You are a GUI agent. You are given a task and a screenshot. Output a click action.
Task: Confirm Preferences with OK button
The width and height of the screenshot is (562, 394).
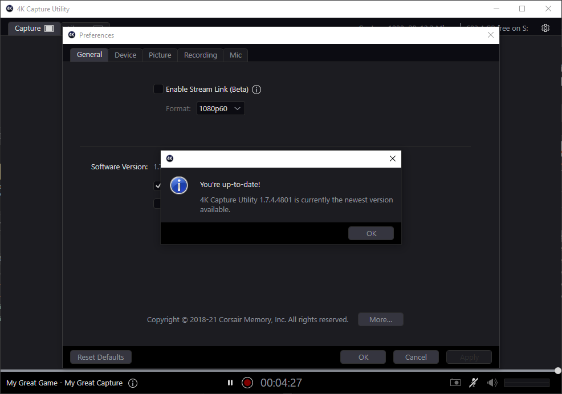pyautogui.click(x=363, y=357)
